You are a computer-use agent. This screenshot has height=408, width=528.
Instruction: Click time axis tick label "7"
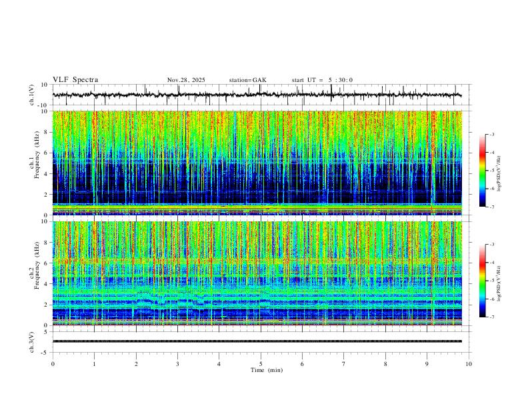tap(344, 364)
